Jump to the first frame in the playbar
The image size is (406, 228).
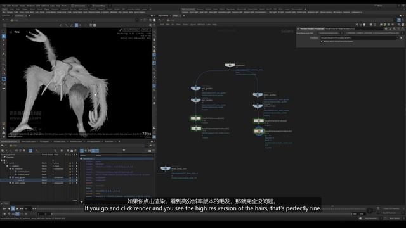4,208
